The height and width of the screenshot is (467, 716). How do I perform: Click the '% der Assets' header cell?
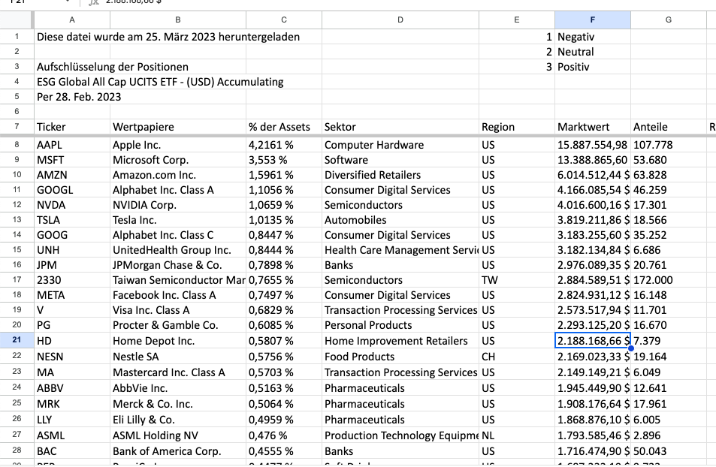pyautogui.click(x=284, y=127)
